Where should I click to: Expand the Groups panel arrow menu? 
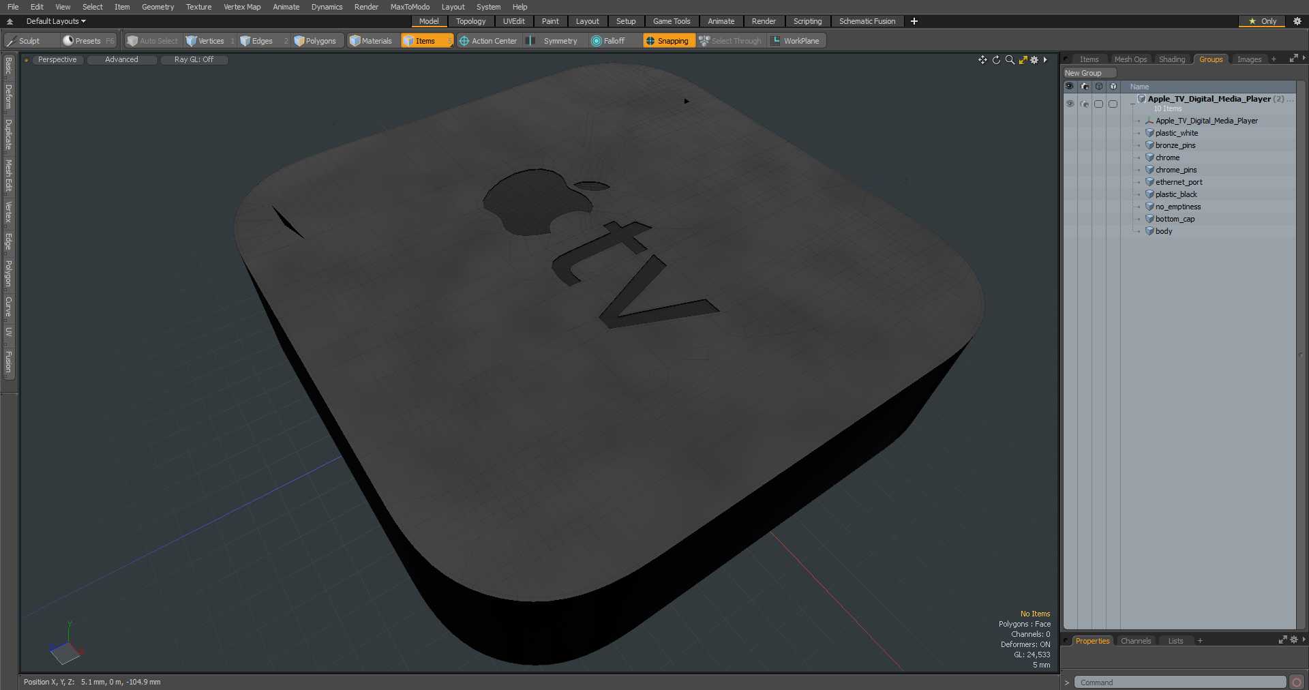1304,59
